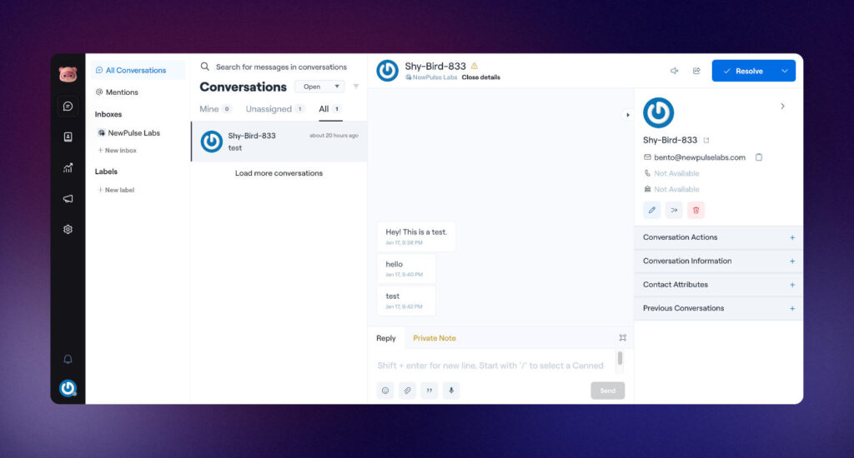854x458 pixels.
Task: Toggle the details sidebar arrow
Action: 627,115
